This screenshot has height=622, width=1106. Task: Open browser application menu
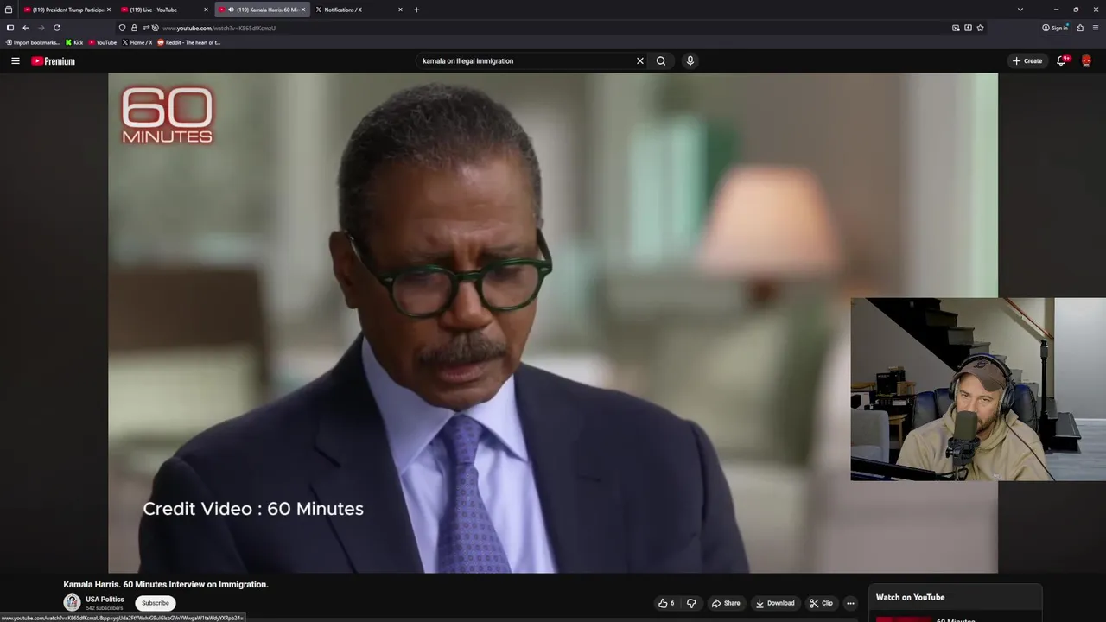1096,28
